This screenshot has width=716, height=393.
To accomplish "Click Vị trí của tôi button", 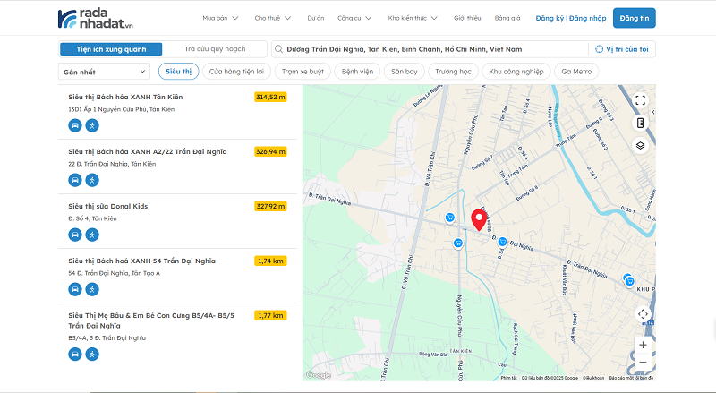I will click(622, 49).
